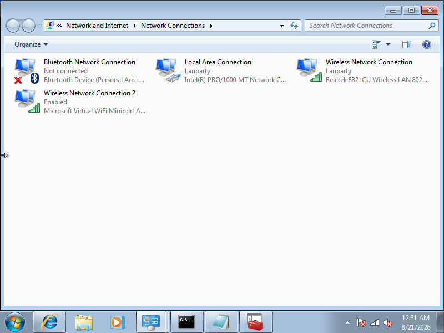
Task: Click 'Bluetooth Device (Personal Area ...' text
Action: (x=94, y=80)
